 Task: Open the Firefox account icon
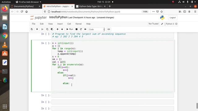pyautogui.click(x=189, y=12)
